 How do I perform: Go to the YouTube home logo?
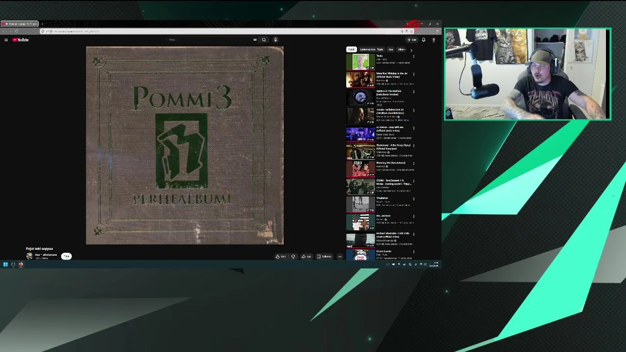(21, 40)
